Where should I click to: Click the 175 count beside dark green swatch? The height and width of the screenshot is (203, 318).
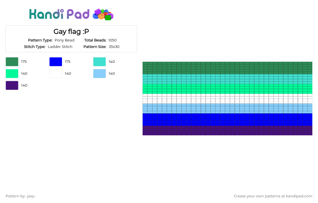(x=24, y=62)
